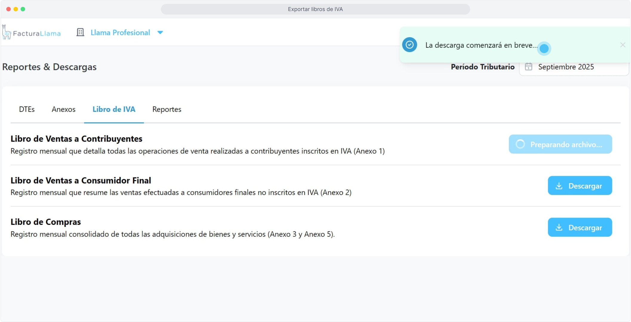Open the Anexos tab
This screenshot has width=631, height=322.
click(64, 109)
